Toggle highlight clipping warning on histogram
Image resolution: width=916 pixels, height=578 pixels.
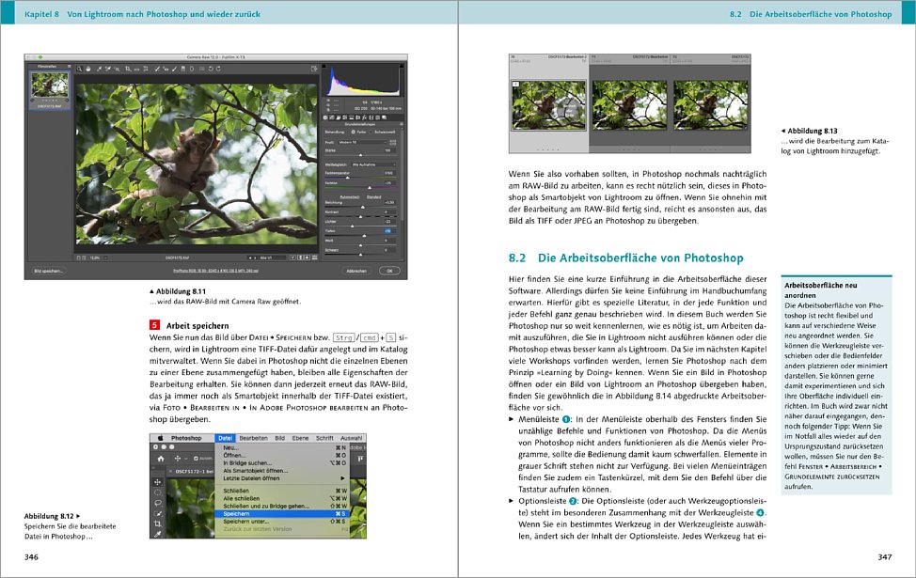tap(402, 66)
